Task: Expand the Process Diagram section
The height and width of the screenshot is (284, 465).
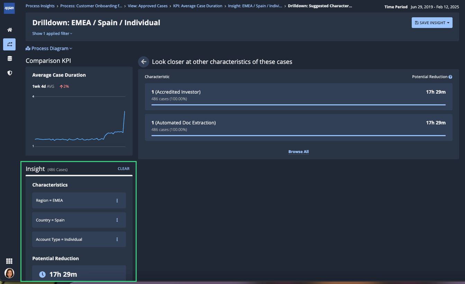Action: coord(49,49)
